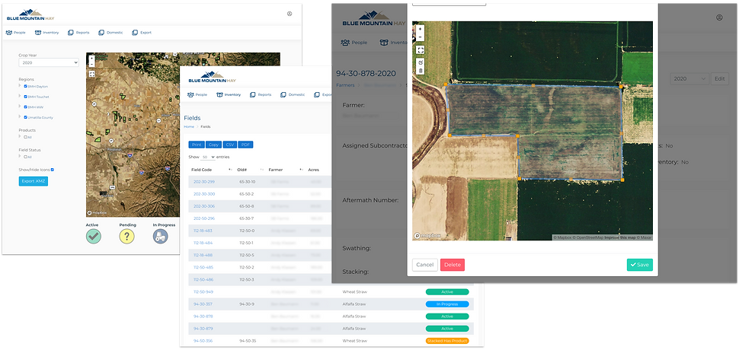Expand the BMH Touchet region tree

[x=20, y=97]
